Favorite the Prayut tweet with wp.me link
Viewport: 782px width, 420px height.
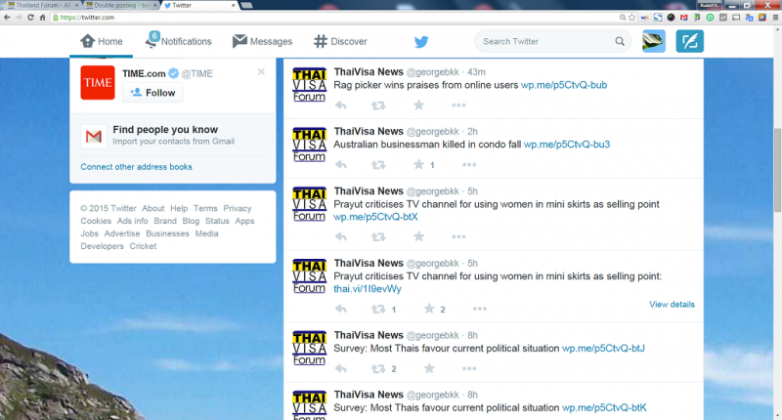[x=419, y=236]
